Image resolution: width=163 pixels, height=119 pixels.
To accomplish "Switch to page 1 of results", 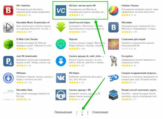I will click(x=77, y=112).
